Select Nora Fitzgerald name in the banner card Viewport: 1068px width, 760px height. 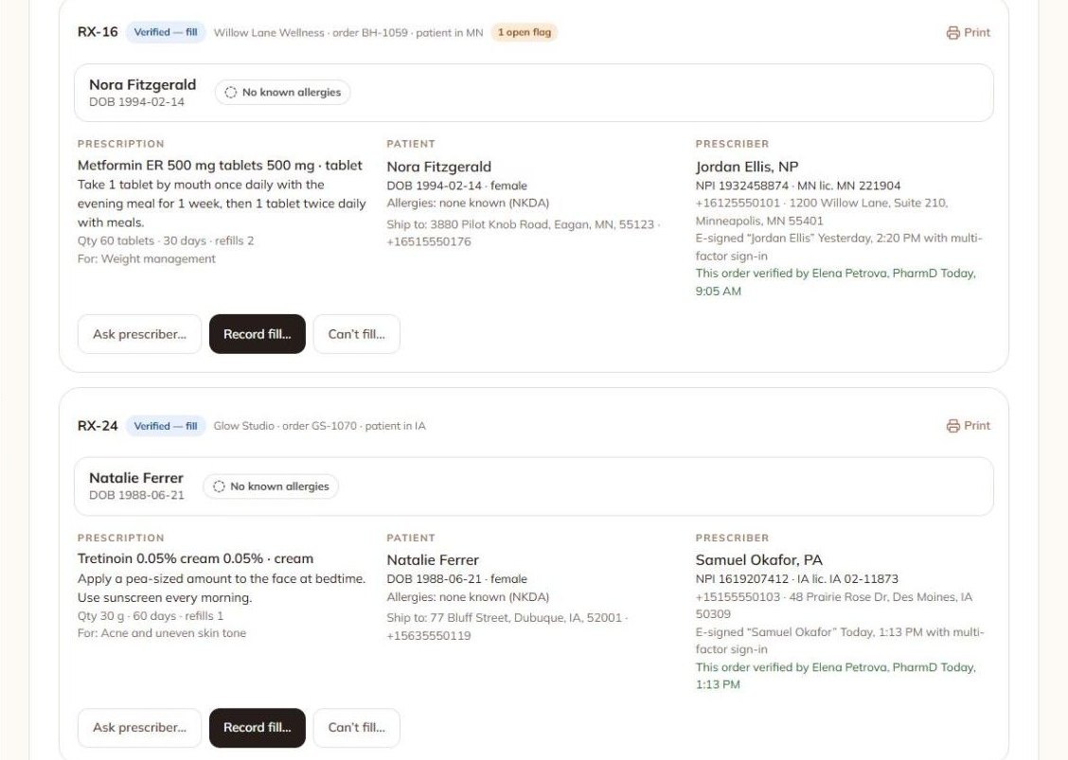142,84
